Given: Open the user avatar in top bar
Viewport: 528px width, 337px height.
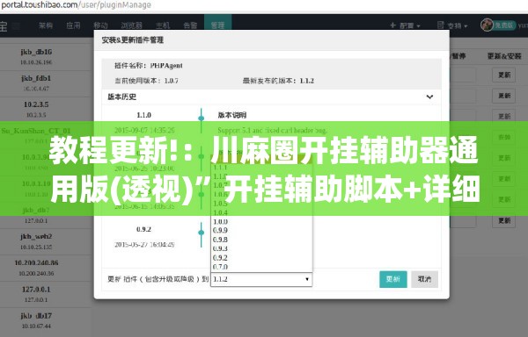Looking at the screenshot, I should click(x=487, y=25).
